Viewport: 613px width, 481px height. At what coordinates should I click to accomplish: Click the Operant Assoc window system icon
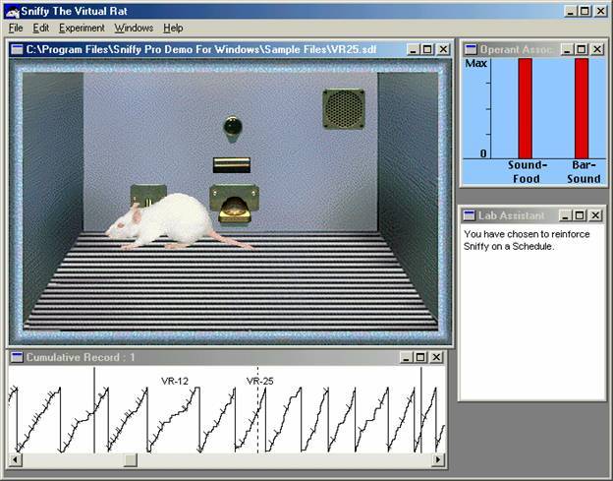471,49
